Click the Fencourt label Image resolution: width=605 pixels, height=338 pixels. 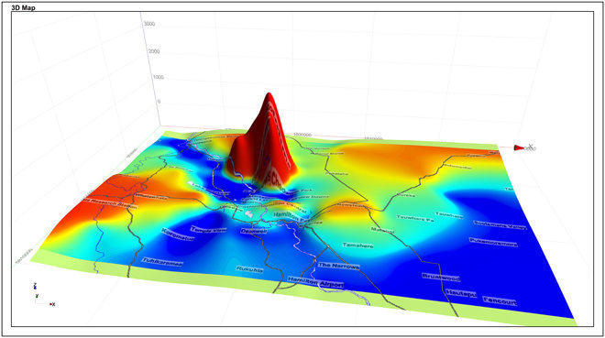[500, 301]
